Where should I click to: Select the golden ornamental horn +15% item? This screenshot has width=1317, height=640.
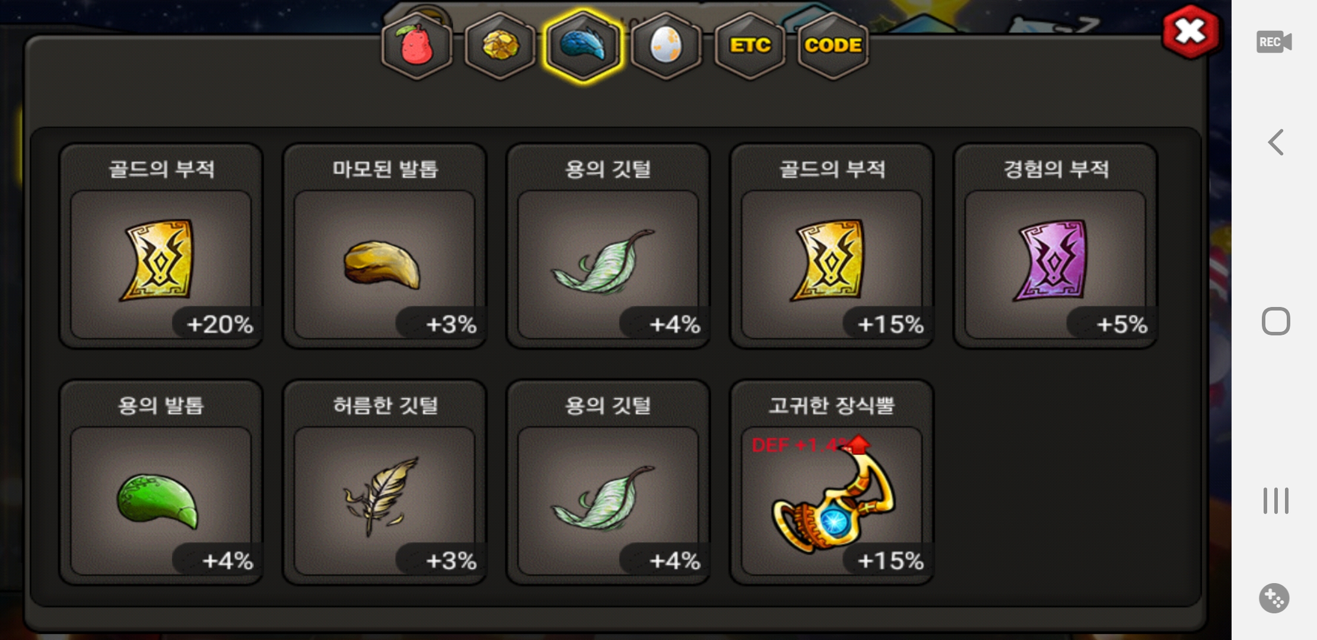tap(832, 482)
